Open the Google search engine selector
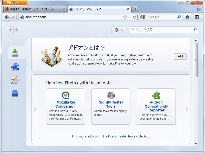 click(x=143, y=17)
